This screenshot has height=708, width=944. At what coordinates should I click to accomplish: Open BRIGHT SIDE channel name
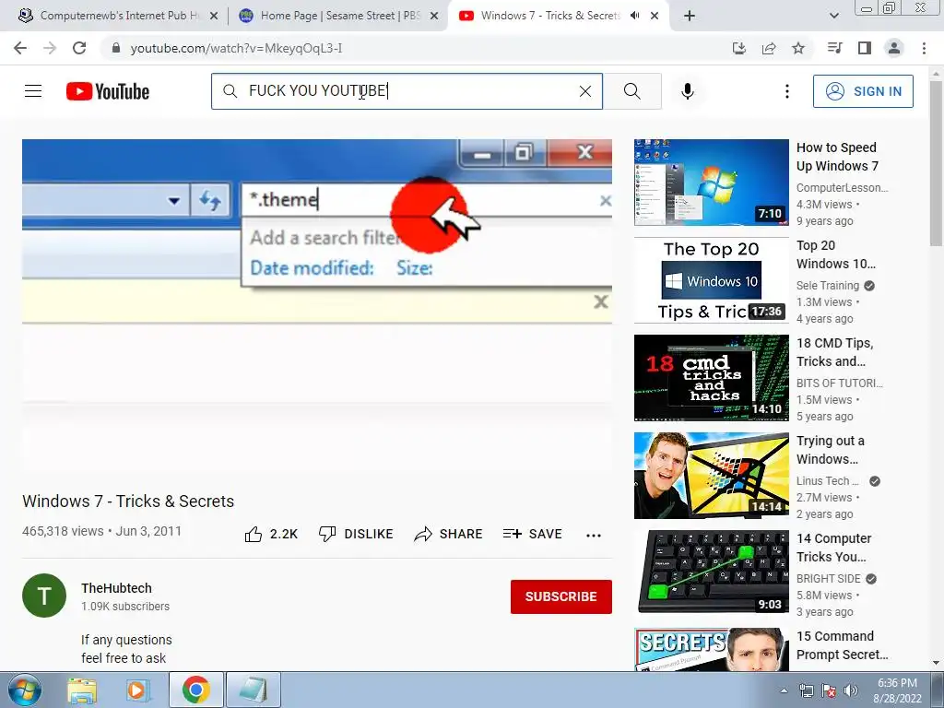[829, 579]
